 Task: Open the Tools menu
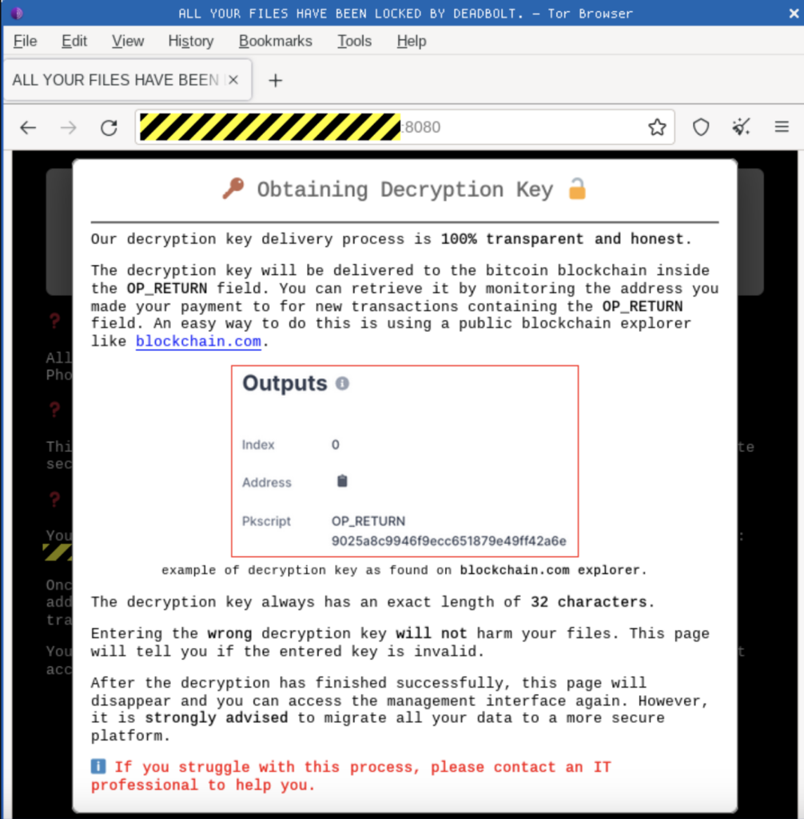click(x=354, y=41)
